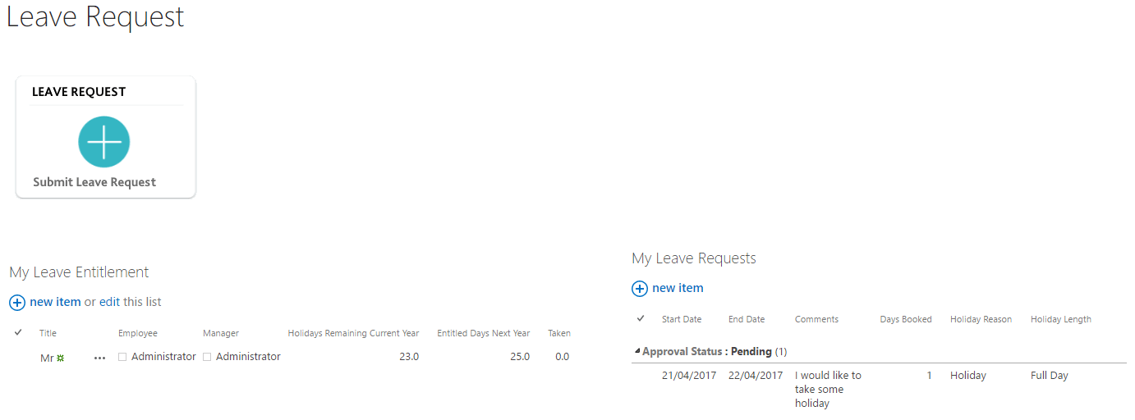Toggle Manager Administrator presence checkbox
1135x420 pixels.
207,357
